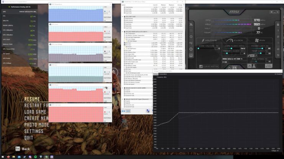Screen dimensions: 284x159
Task: Open Settings from the game menu
Action: pyautogui.click(x=34, y=131)
